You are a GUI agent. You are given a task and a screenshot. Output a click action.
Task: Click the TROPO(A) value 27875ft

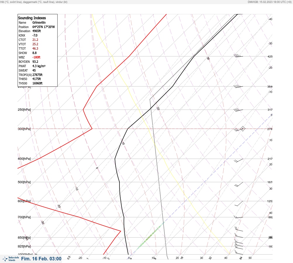click(37, 75)
